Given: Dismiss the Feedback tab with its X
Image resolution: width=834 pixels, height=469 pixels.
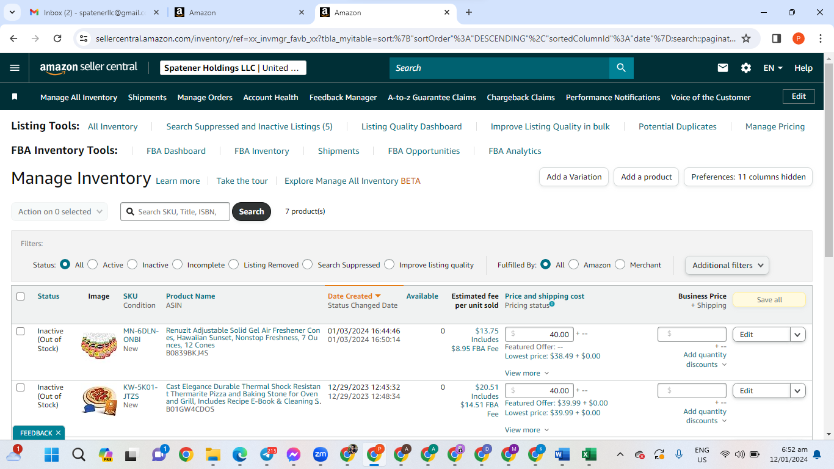Looking at the screenshot, I should coord(58,433).
